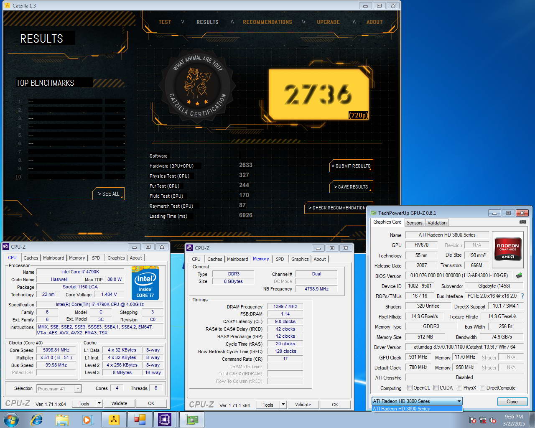Expand Tools arrow in left CPU-Z window
Image resolution: width=535 pixels, height=428 pixels.
[99, 403]
